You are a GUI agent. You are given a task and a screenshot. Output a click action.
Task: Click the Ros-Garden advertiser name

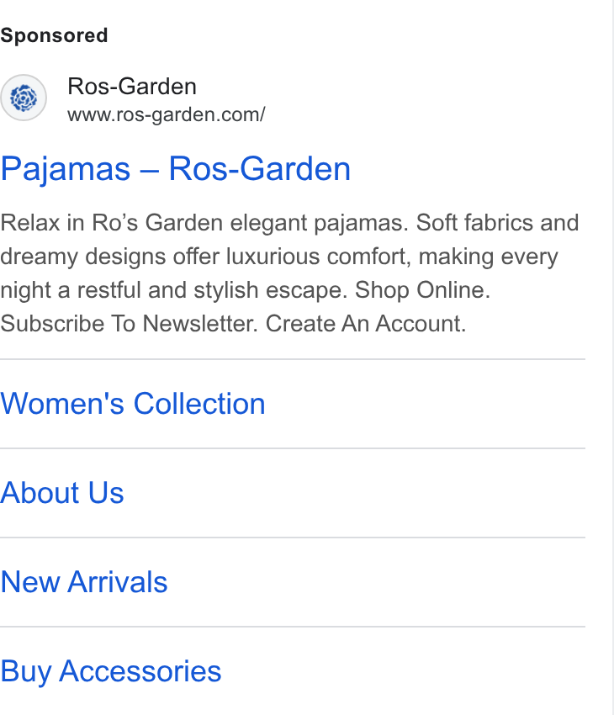(132, 86)
